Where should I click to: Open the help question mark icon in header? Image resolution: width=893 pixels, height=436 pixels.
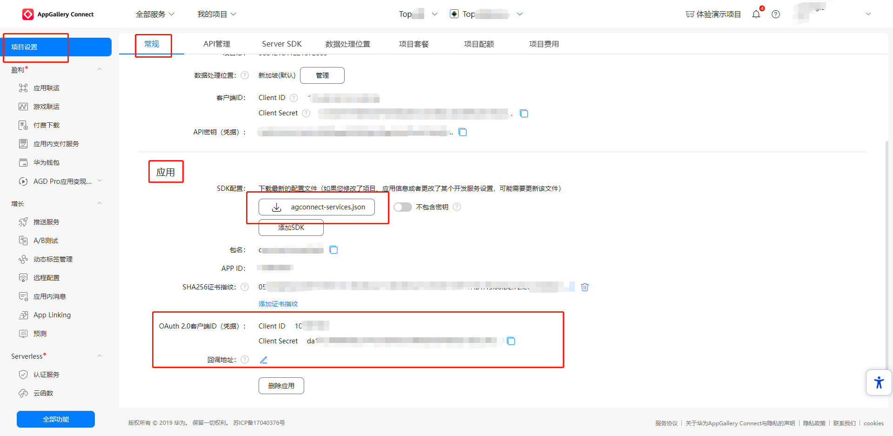tap(776, 14)
